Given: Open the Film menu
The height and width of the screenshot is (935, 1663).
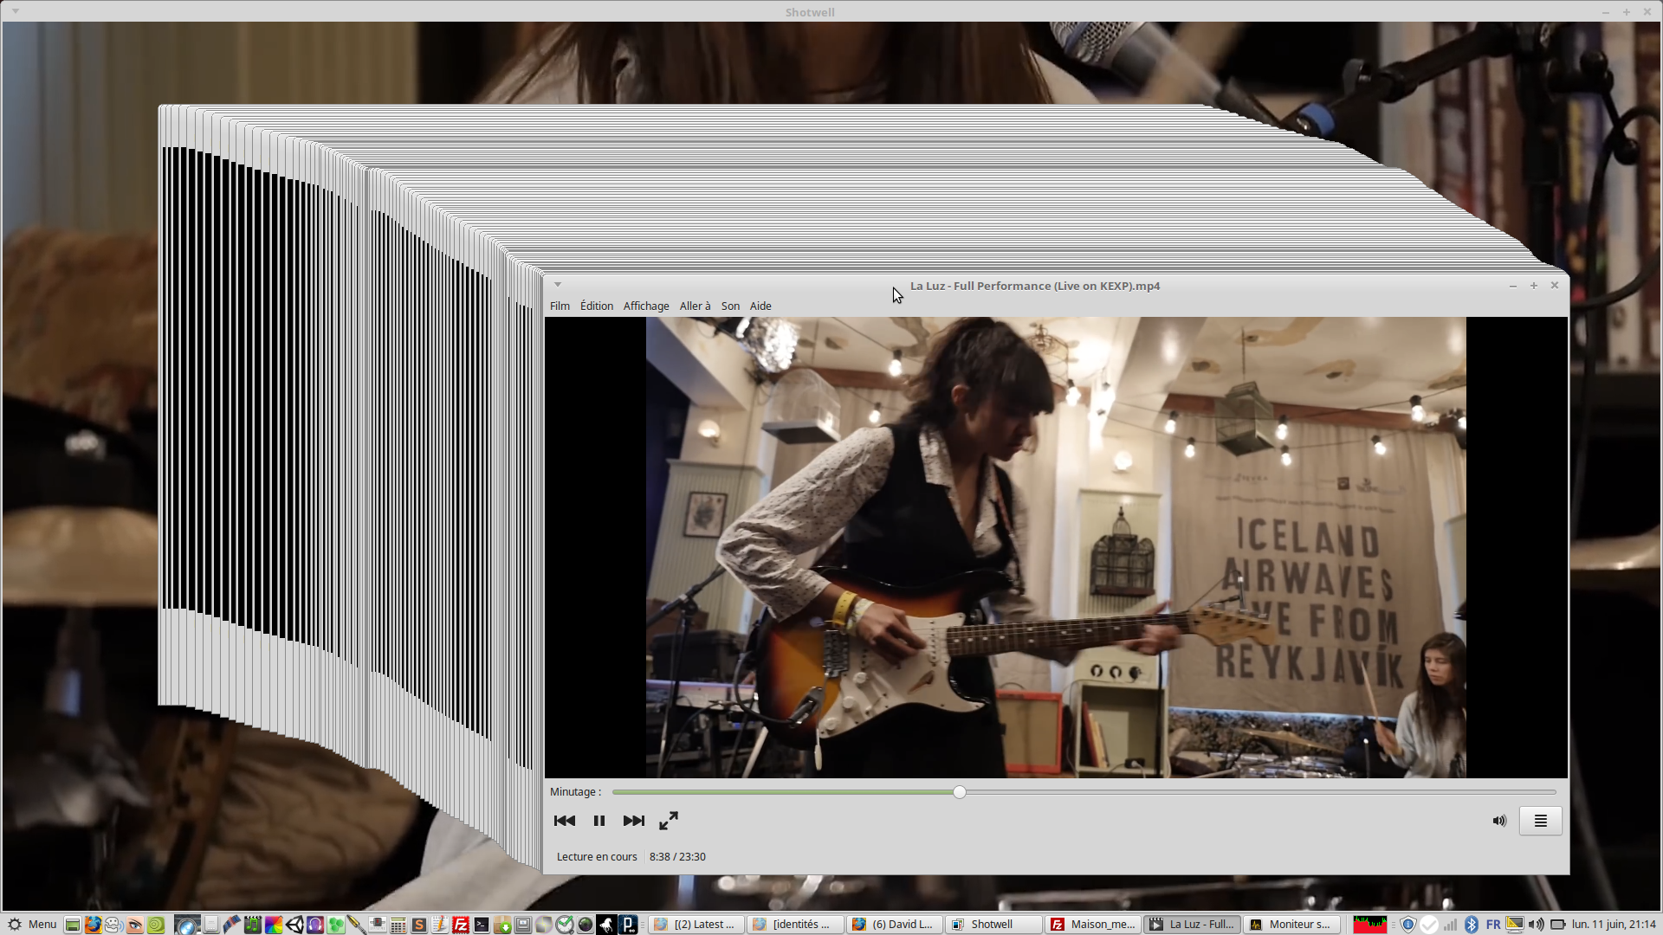Looking at the screenshot, I should pos(560,306).
